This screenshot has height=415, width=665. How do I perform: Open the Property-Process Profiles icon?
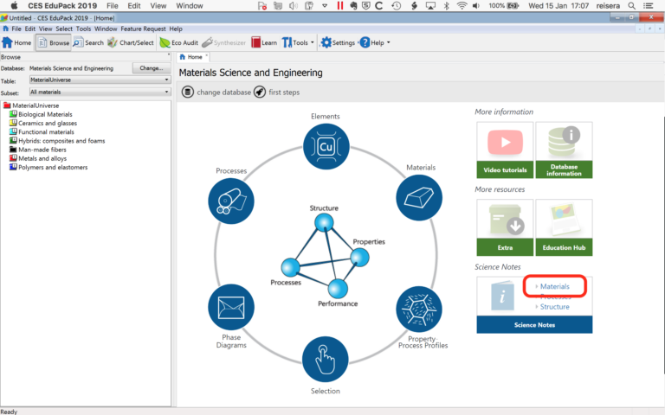click(x=418, y=309)
